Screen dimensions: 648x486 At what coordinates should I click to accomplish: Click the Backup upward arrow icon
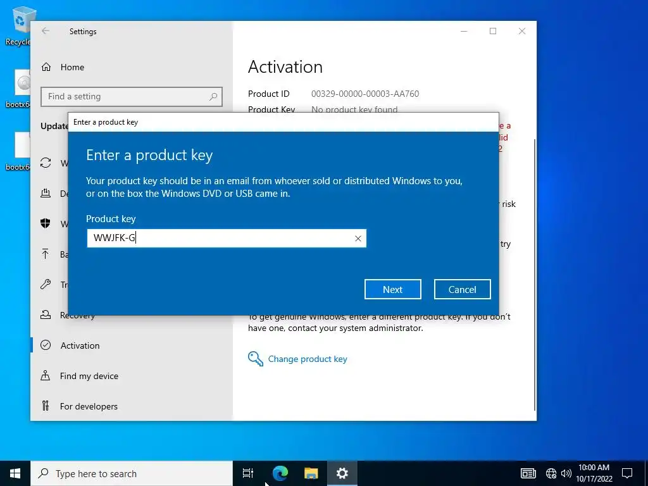point(46,254)
